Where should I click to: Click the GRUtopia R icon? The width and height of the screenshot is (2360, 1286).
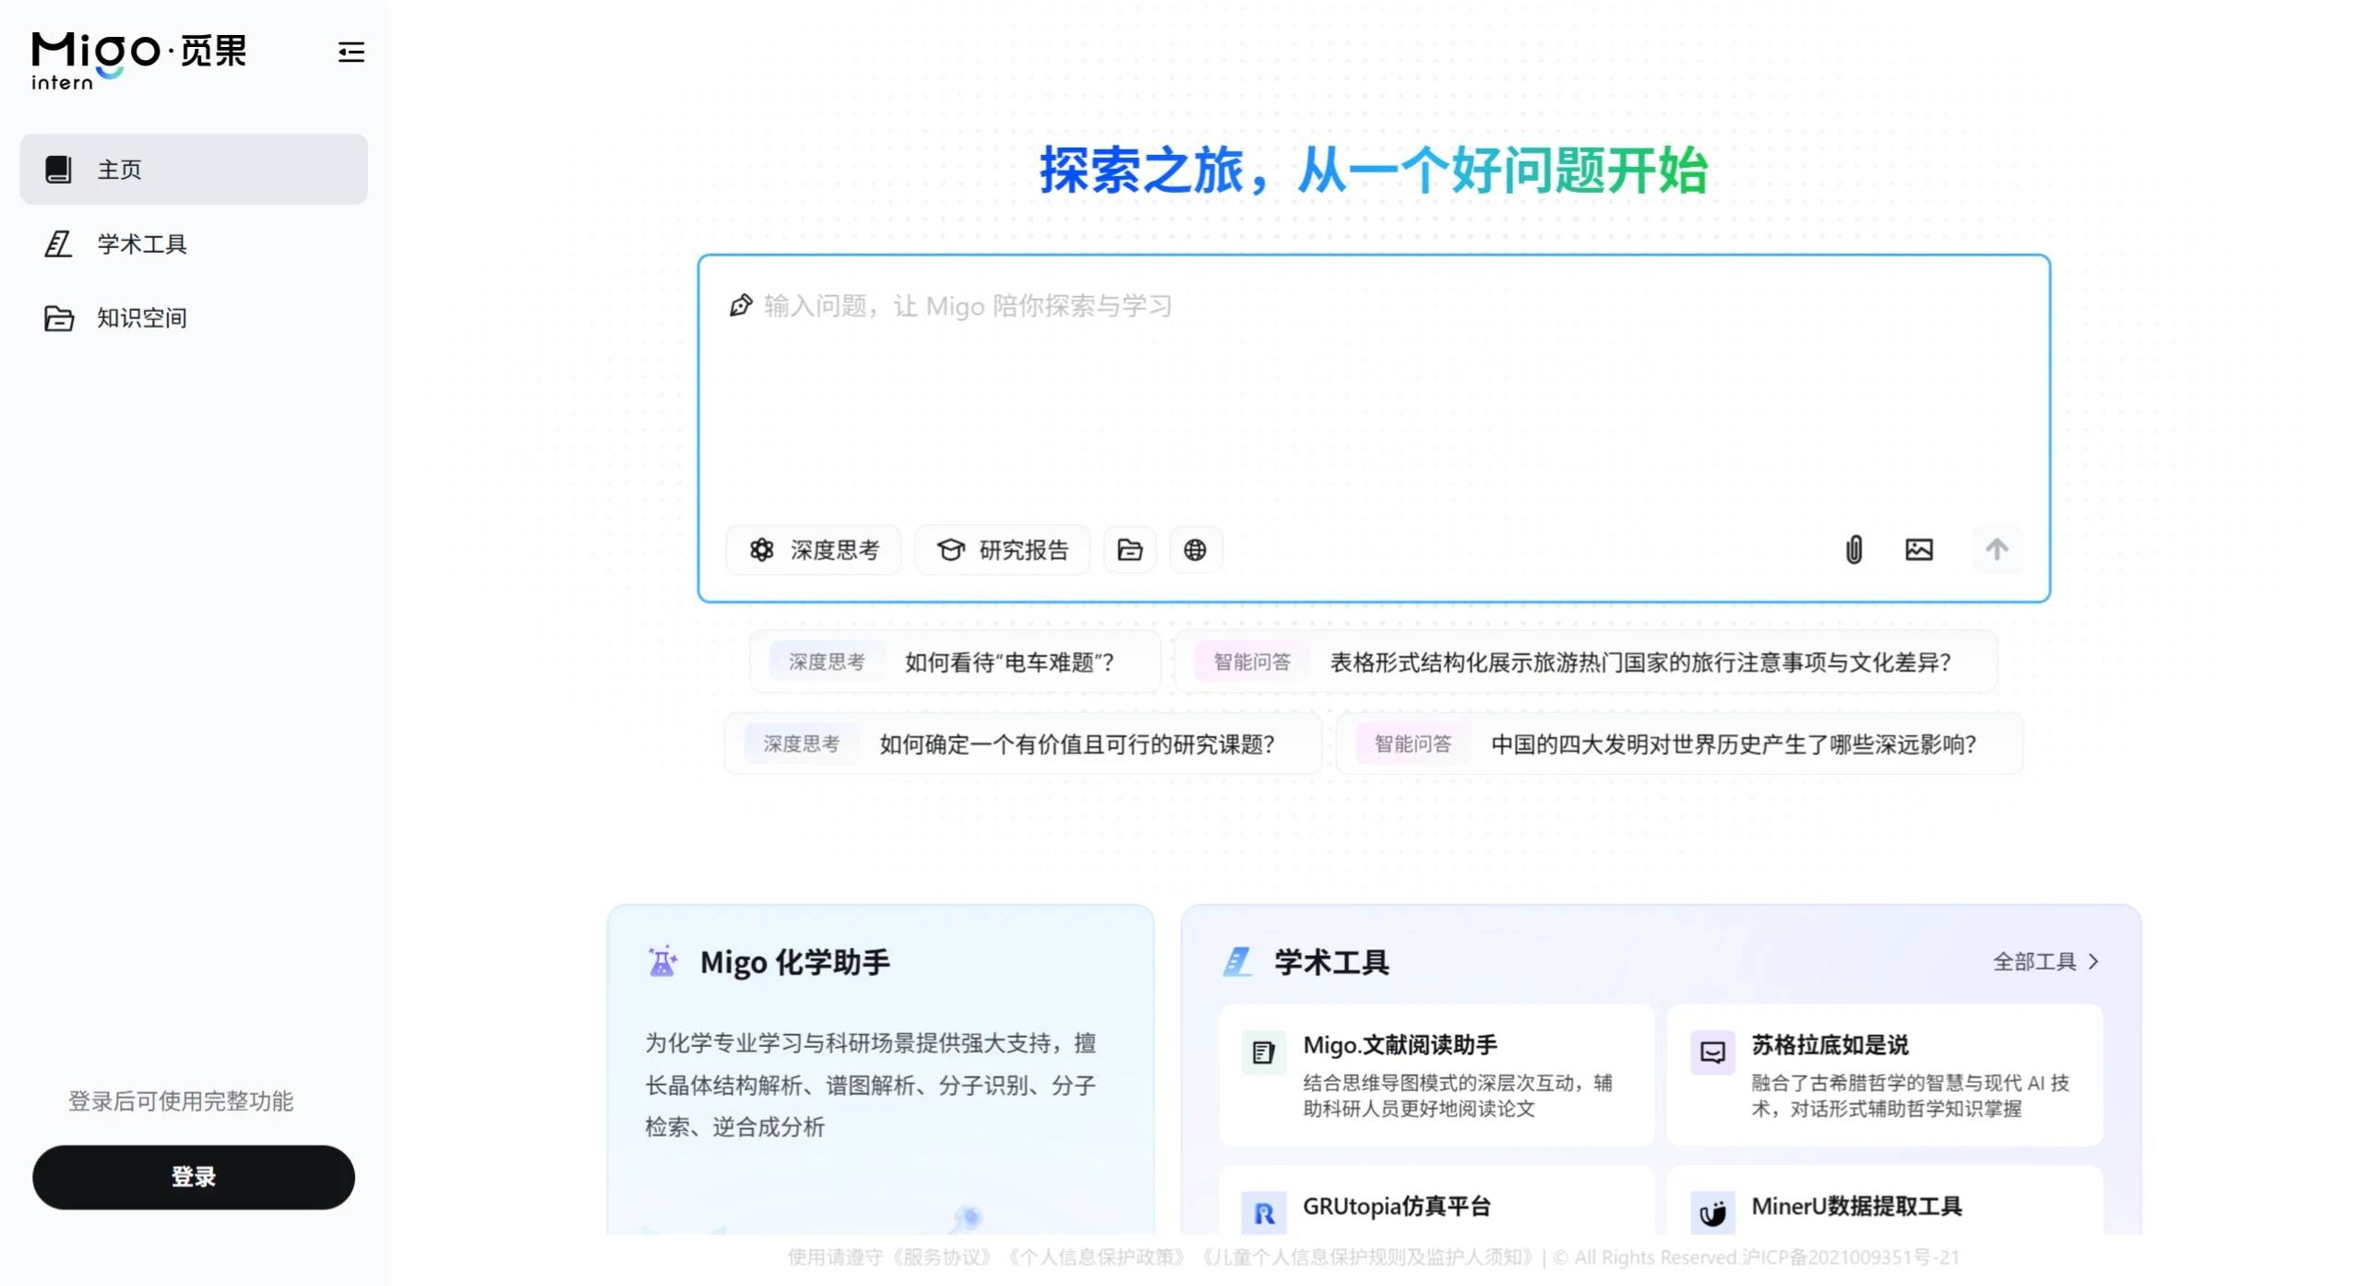[x=1263, y=1212]
